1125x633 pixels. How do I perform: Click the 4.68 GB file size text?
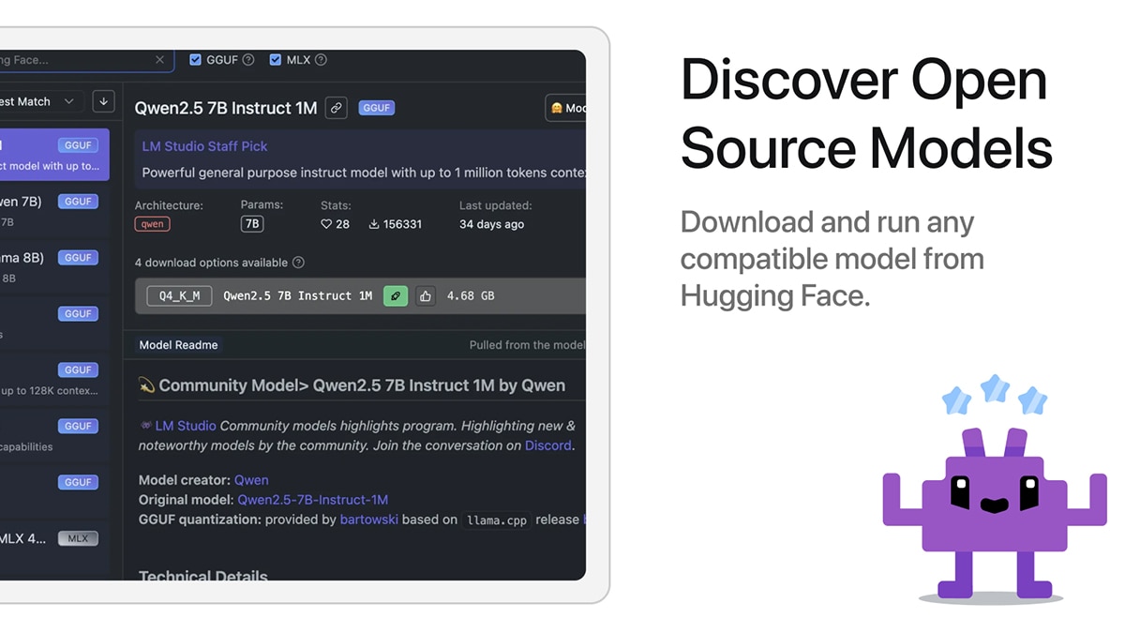click(x=471, y=295)
